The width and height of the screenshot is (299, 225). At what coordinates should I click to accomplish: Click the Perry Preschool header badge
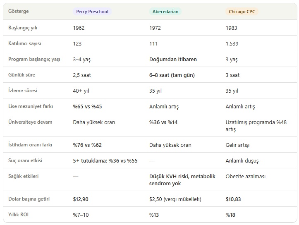click(92, 12)
